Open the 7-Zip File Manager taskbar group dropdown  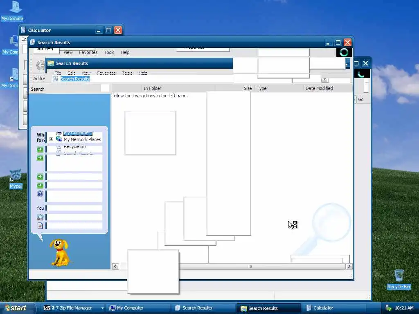click(x=102, y=308)
